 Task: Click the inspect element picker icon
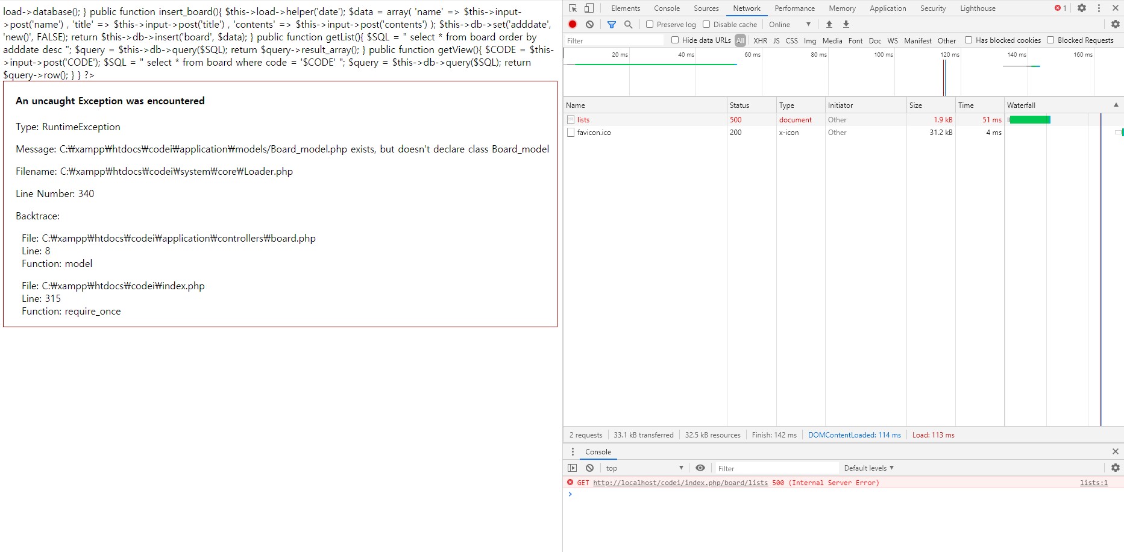coord(573,8)
